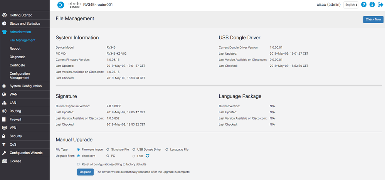Click the QoS funnel icon

(x=4, y=145)
